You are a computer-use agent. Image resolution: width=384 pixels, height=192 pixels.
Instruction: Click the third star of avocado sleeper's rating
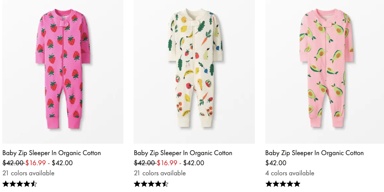(x=283, y=184)
